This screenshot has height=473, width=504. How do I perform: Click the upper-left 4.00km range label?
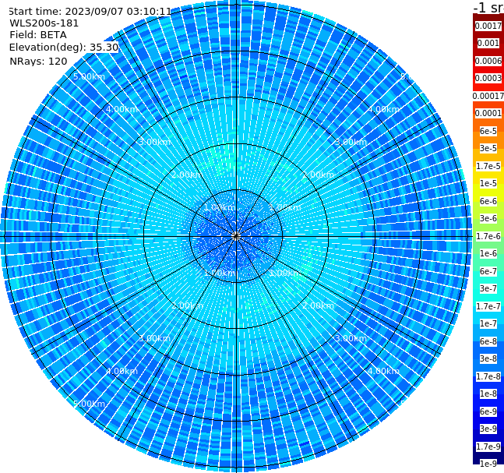tap(122, 109)
